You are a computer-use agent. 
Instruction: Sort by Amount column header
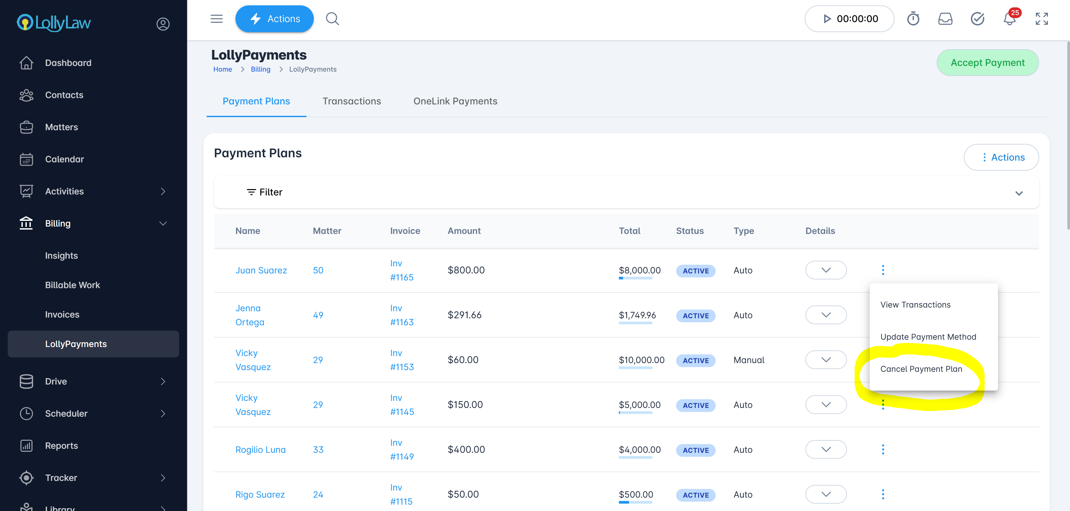[464, 231]
